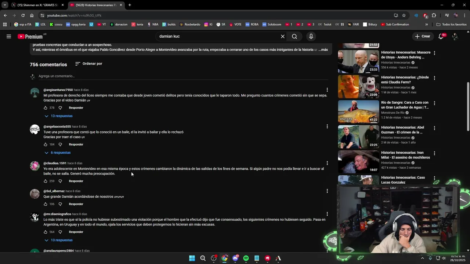Image resolution: width=470 pixels, height=264 pixels.
Task: Clear the search box with the X
Action: [283, 36]
